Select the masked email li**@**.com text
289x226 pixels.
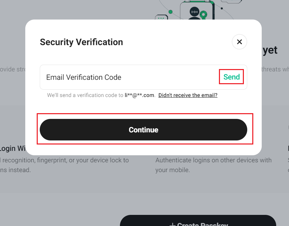[139, 95]
